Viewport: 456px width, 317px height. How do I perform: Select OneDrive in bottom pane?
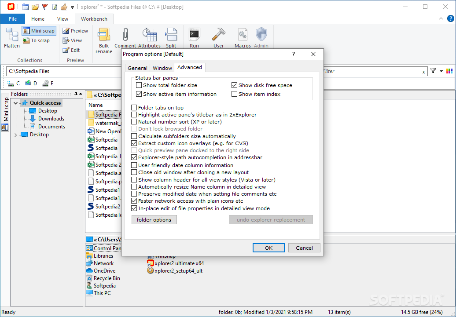point(101,270)
